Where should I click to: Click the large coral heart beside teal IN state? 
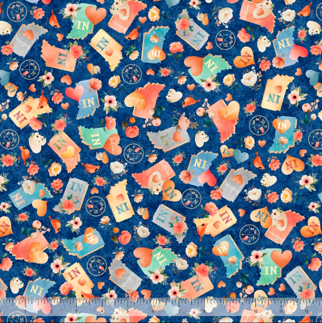click(95, 16)
